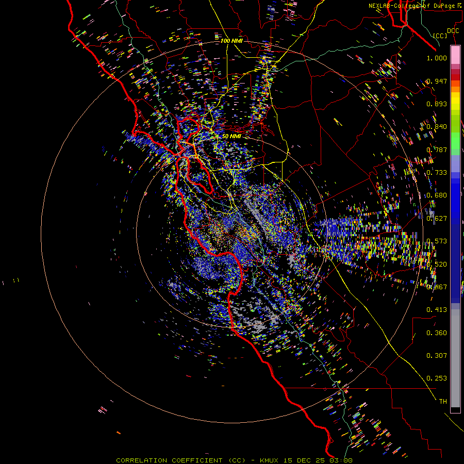Click the CORRELATION COEFFICIENT (CC) caption text
This screenshot has width=464, height=464.
[x=181, y=460]
